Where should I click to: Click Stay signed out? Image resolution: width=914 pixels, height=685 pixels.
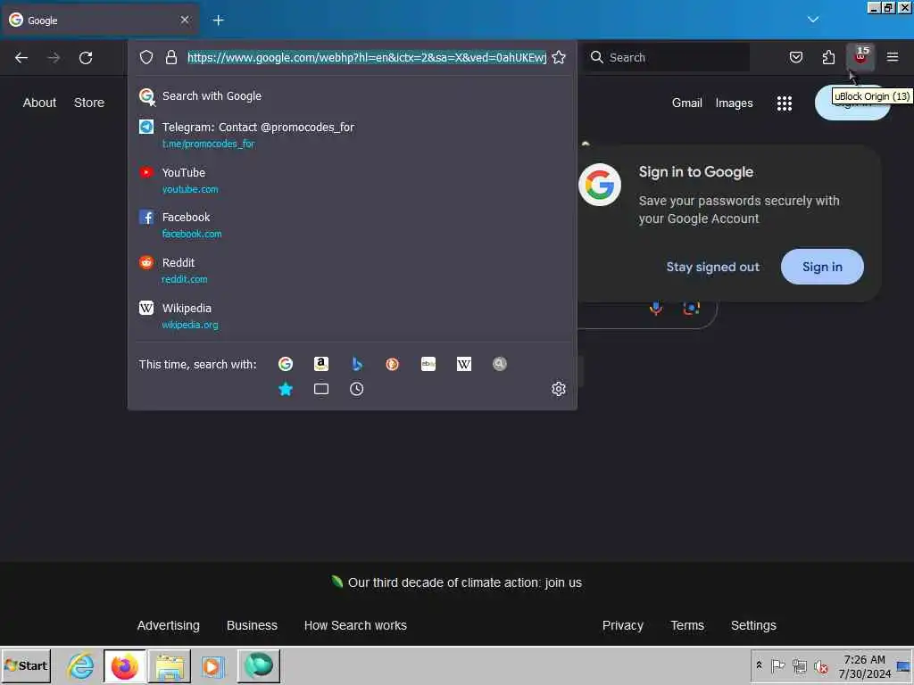713,267
